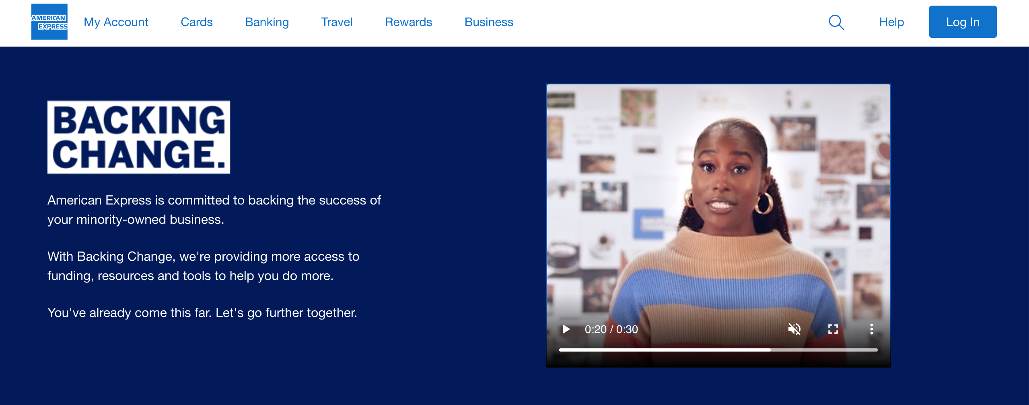Click the paragraph starting "With Backing Change"
The image size is (1029, 405).
(x=203, y=266)
